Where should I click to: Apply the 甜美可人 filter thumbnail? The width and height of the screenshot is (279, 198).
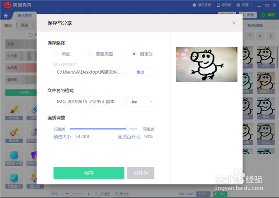266,83
